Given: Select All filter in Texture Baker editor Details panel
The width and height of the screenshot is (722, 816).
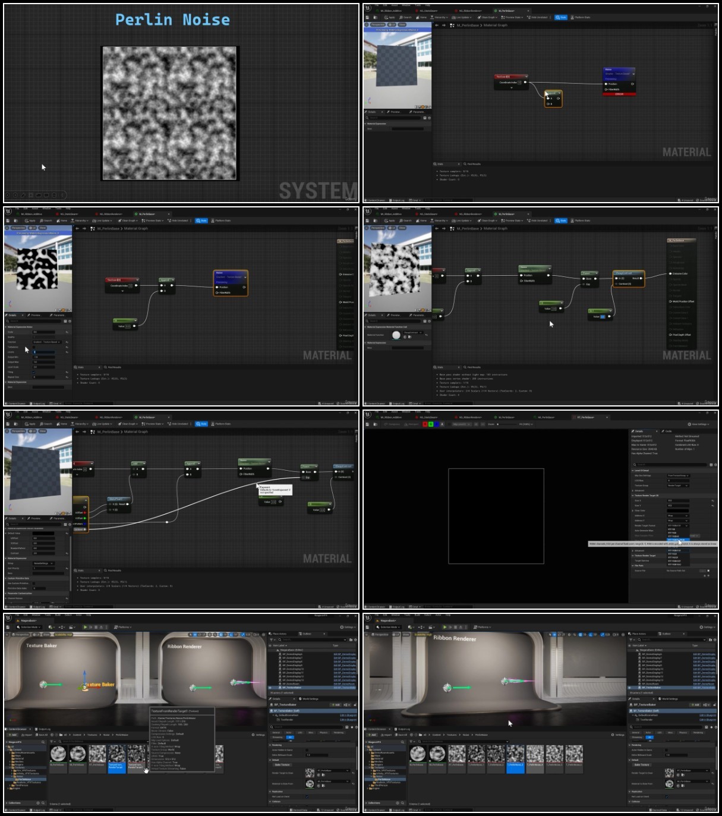Looking at the screenshot, I should pos(290,737).
